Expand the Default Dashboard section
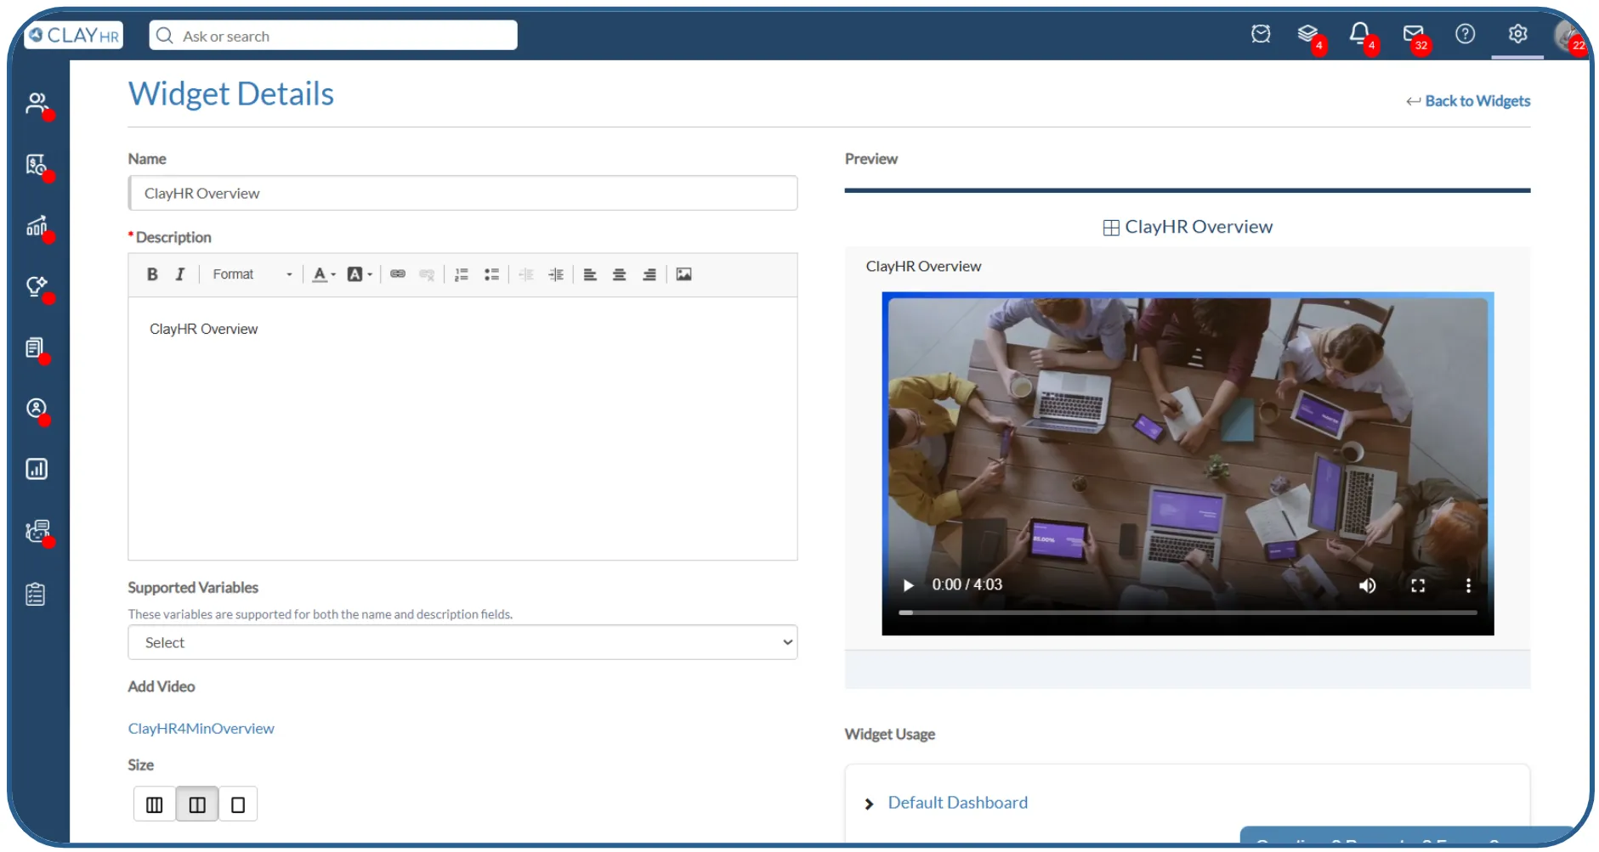 click(869, 804)
